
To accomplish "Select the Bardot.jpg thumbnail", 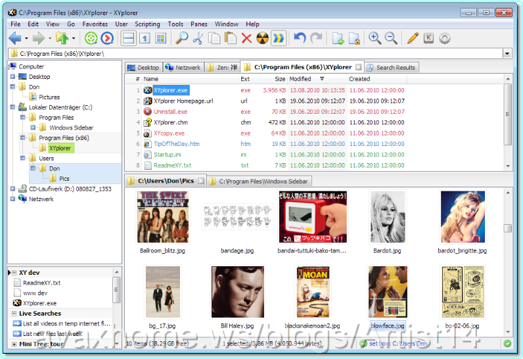I will [387, 217].
